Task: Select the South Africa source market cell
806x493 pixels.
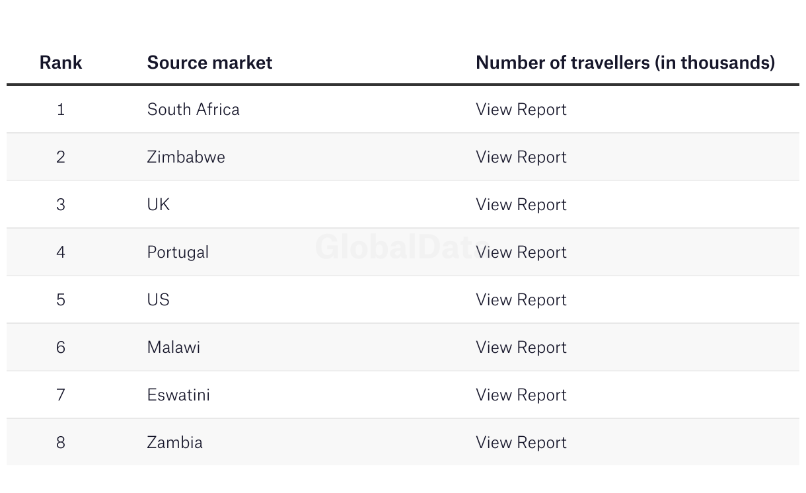Action: 193,110
